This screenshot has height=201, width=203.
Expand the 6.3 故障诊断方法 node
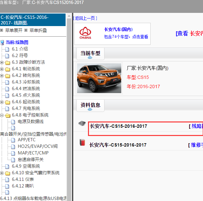[x=2, y=62]
